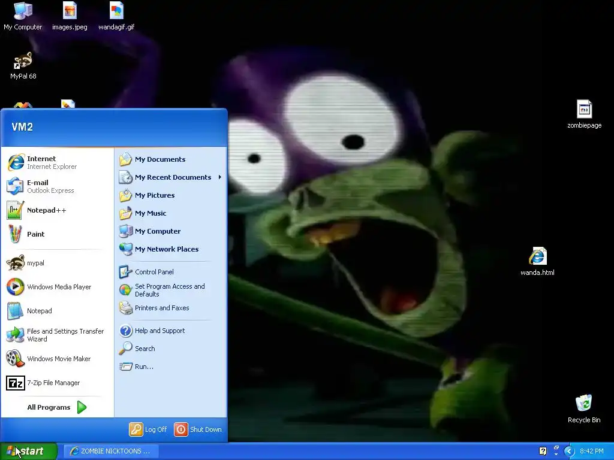Image resolution: width=614 pixels, height=460 pixels.
Task: Select wandagif.gif desktop file
Action: (116, 16)
